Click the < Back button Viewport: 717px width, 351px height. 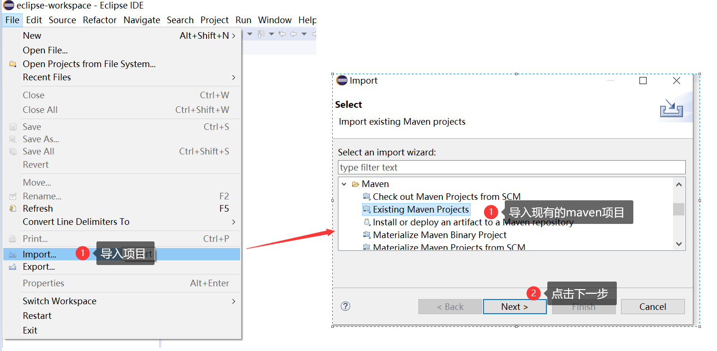[450, 307]
